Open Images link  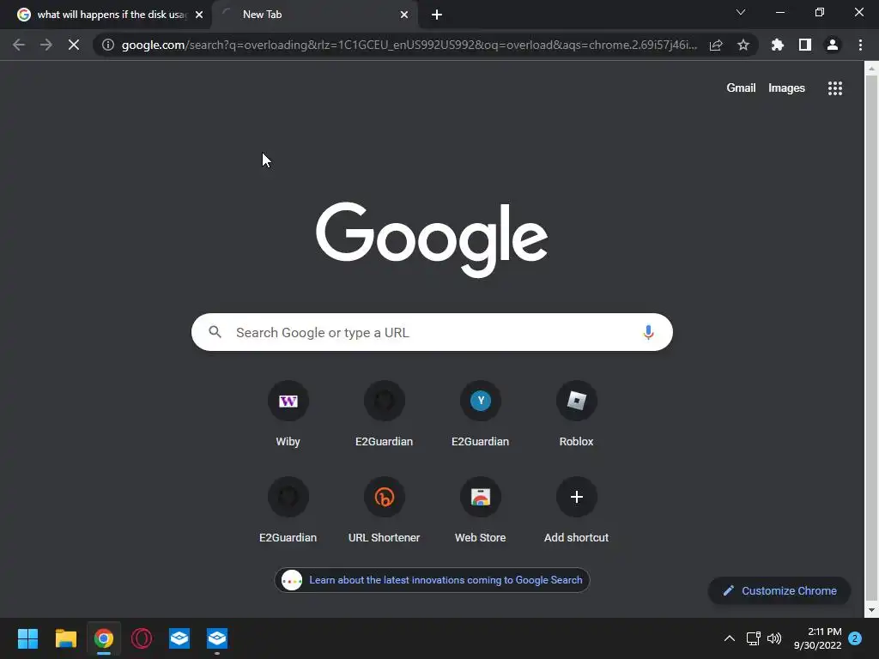pos(786,88)
